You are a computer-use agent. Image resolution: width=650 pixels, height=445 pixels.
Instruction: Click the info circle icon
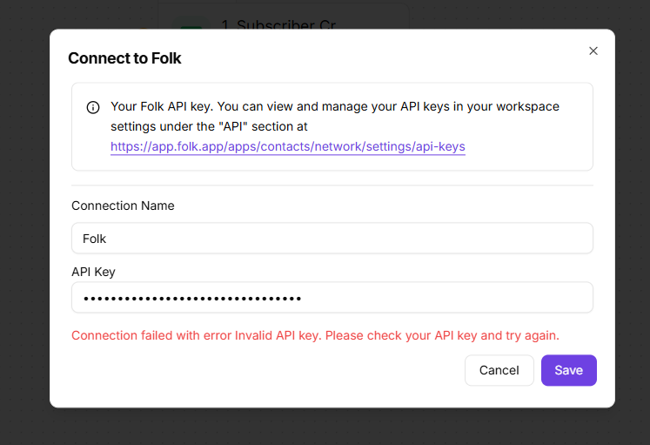[x=93, y=108]
